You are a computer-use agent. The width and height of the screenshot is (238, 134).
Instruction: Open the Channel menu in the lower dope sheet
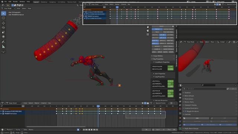pyautogui.click(x=44, y=103)
